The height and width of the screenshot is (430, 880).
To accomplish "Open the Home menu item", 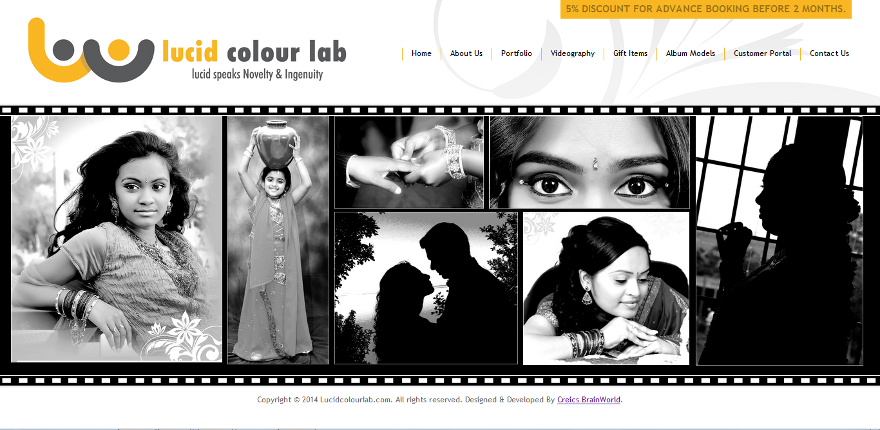I will [x=421, y=53].
